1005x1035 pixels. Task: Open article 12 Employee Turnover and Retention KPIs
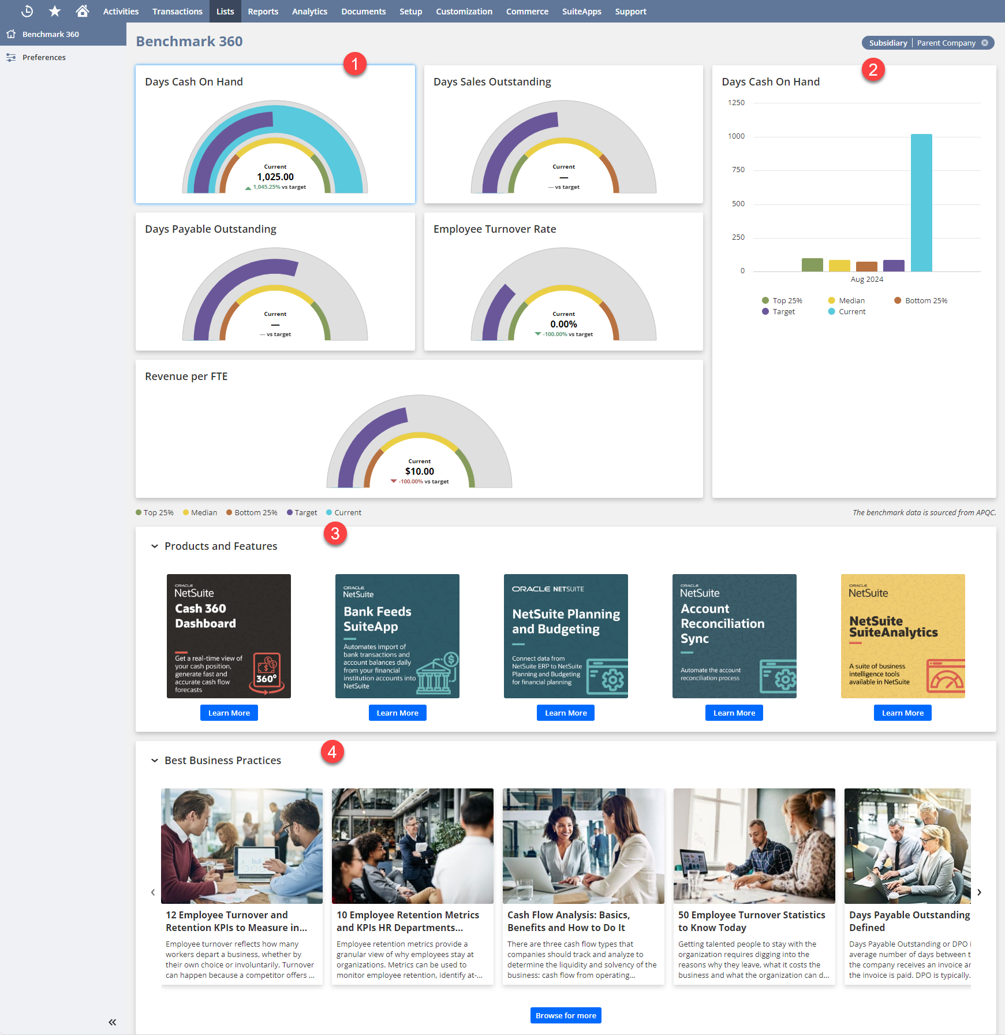(x=242, y=887)
